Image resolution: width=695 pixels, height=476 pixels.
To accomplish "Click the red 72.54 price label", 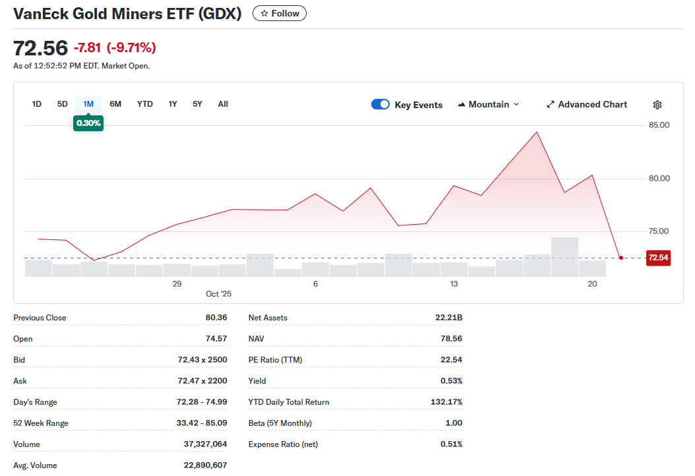I will click(657, 258).
